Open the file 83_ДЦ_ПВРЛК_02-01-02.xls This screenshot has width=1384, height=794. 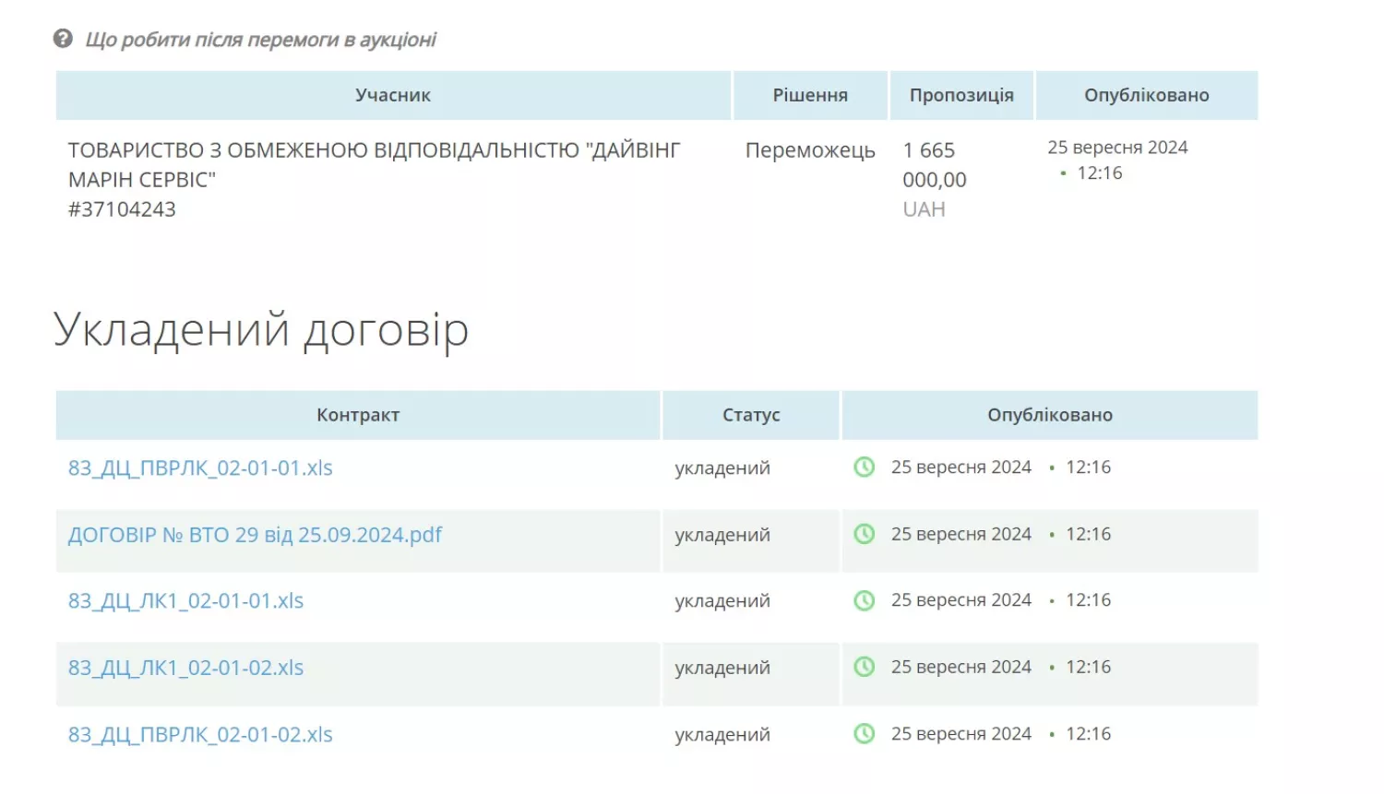pos(200,735)
